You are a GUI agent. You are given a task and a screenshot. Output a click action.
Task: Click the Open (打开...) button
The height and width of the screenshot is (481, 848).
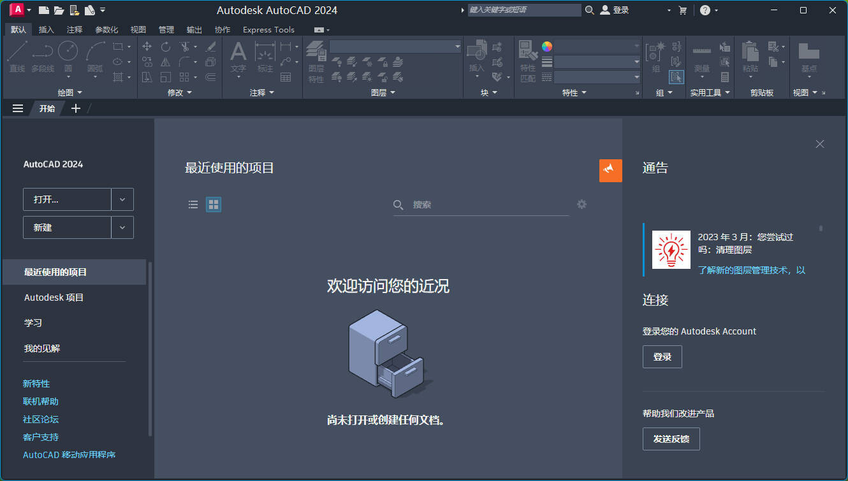pos(67,199)
